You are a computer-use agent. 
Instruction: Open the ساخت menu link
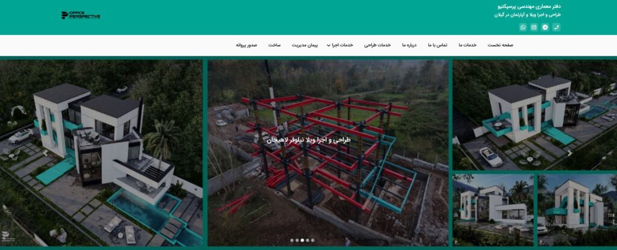click(274, 45)
